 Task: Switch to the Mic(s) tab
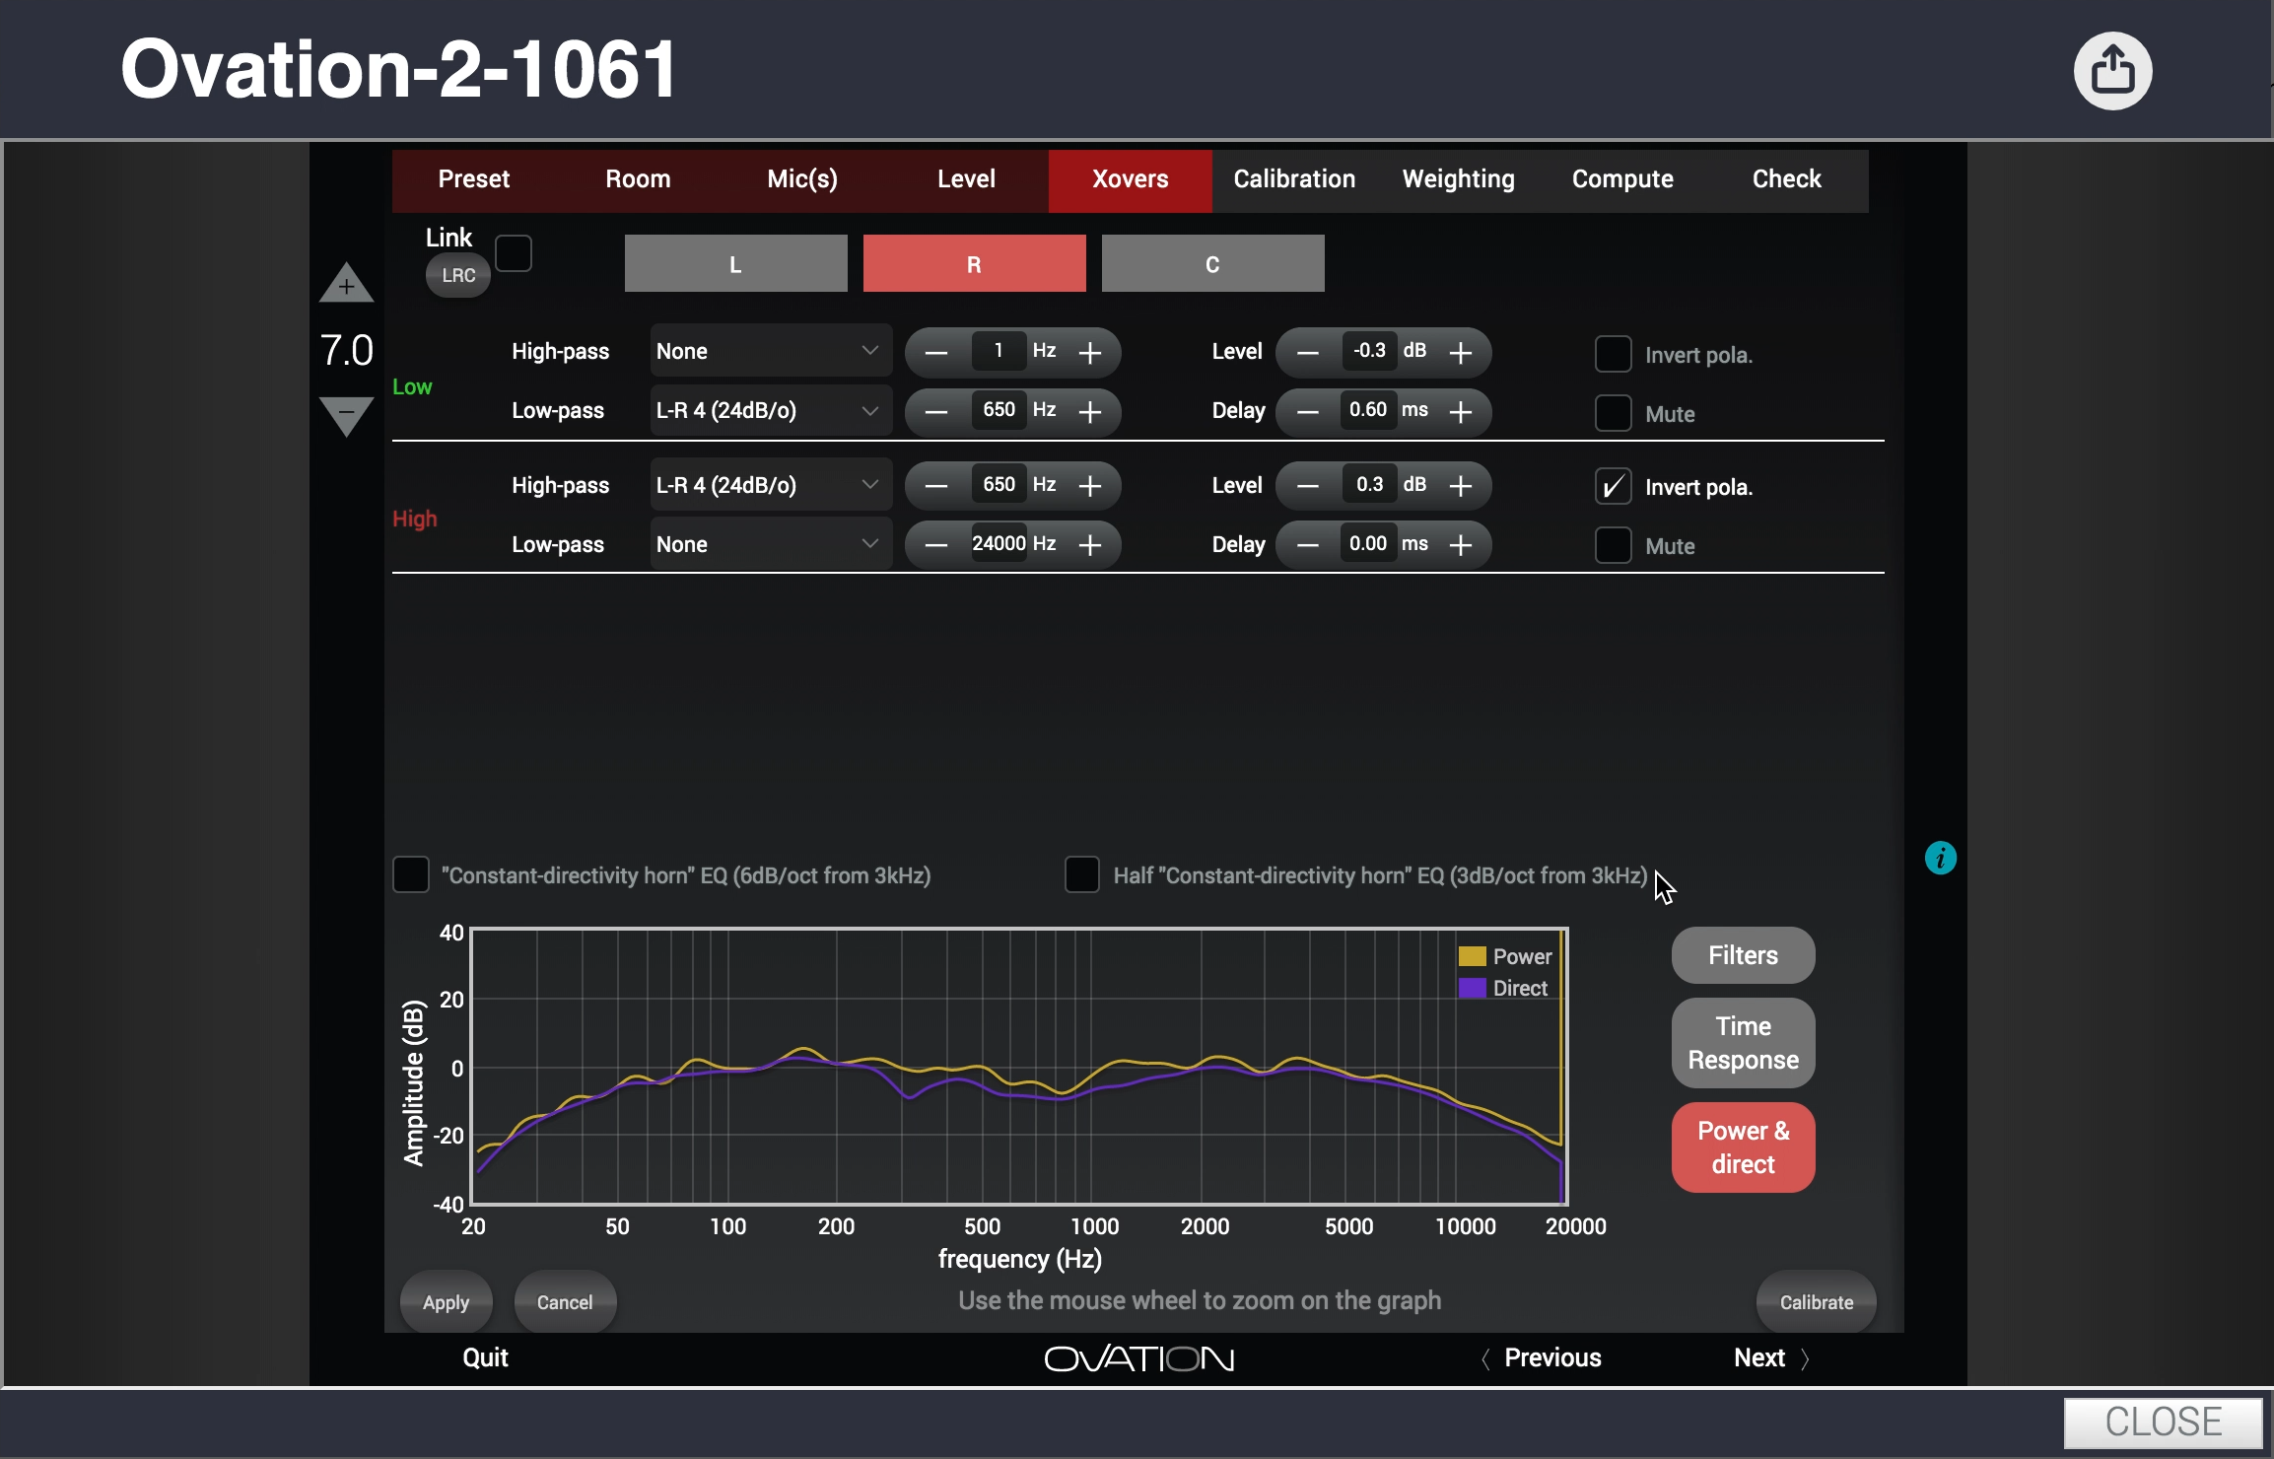802,179
